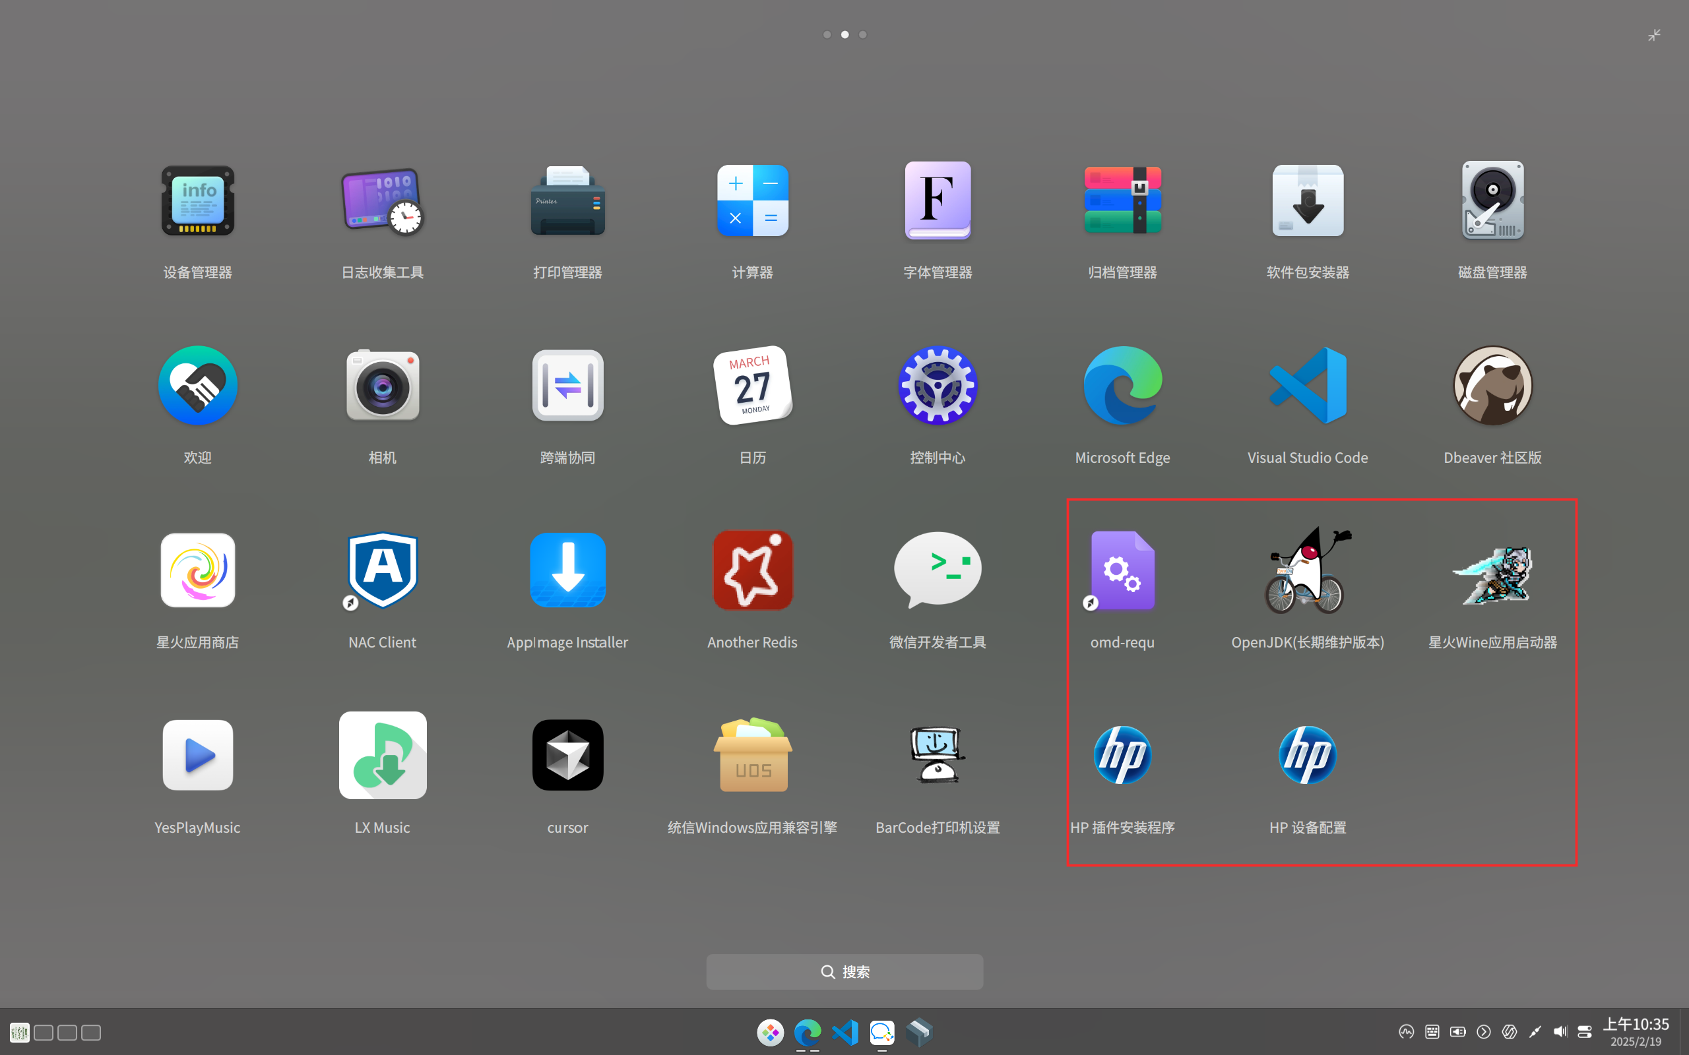The width and height of the screenshot is (1689, 1055).
Task: Launch the 计算器 calculator
Action: pyautogui.click(x=752, y=201)
